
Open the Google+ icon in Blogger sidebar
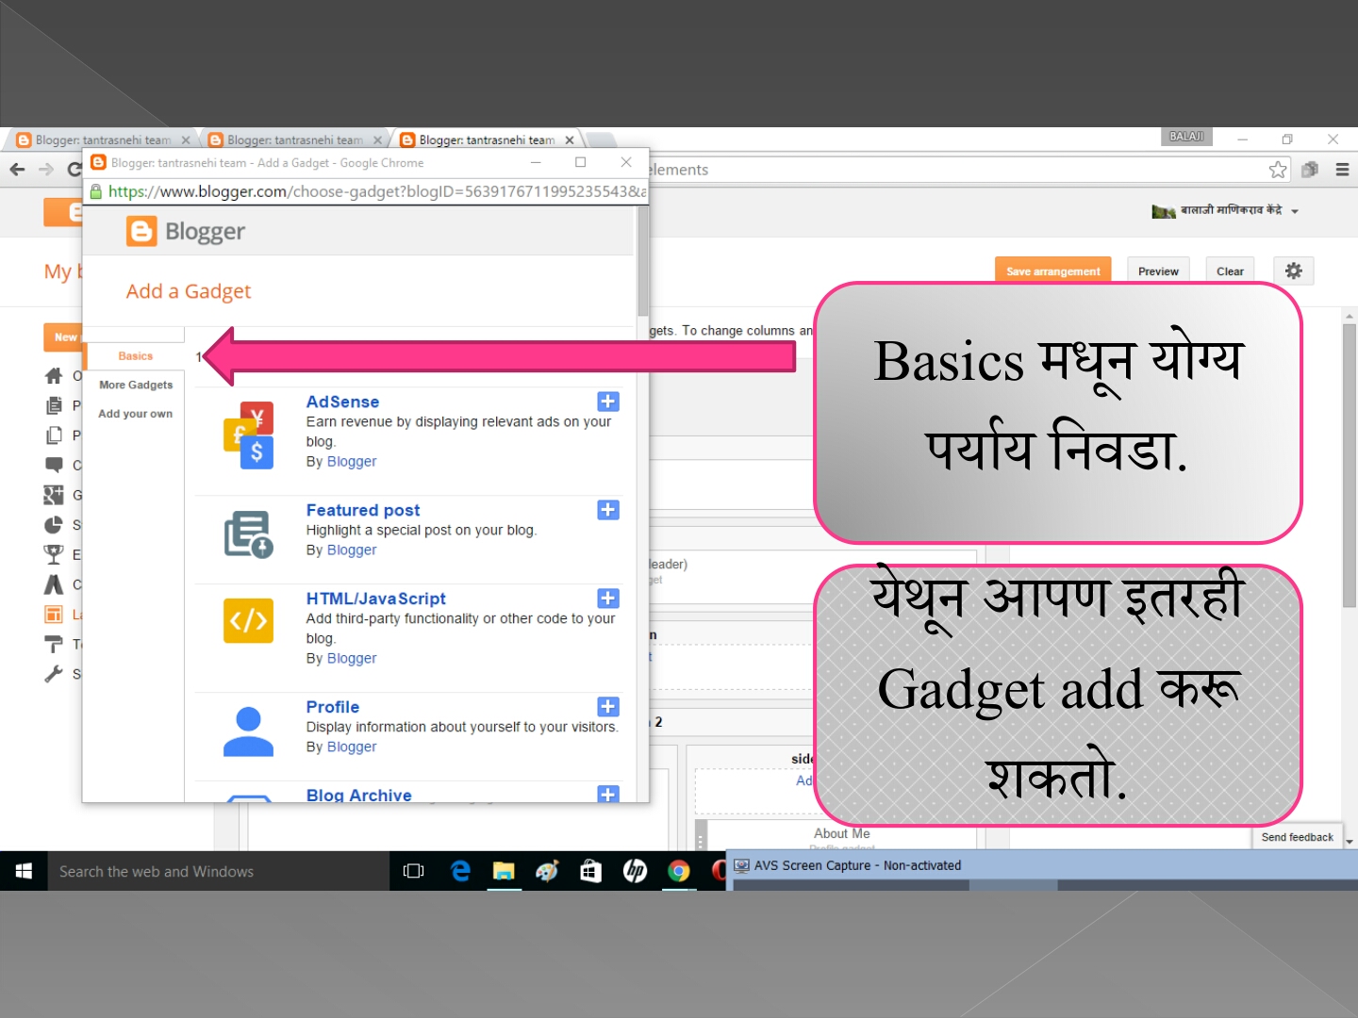[x=54, y=495]
